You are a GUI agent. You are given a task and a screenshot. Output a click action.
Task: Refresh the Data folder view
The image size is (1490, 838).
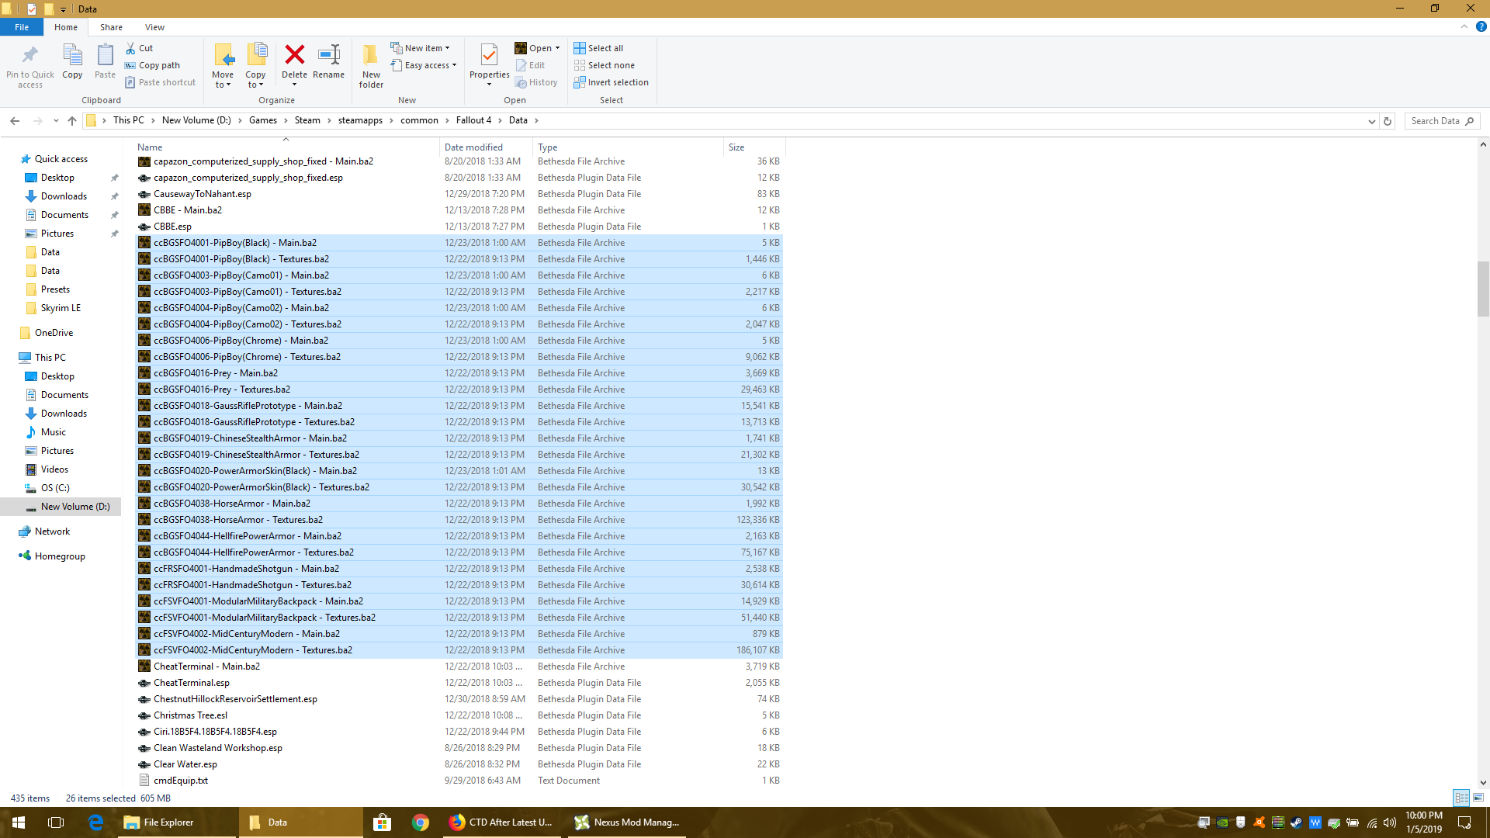1388,121
